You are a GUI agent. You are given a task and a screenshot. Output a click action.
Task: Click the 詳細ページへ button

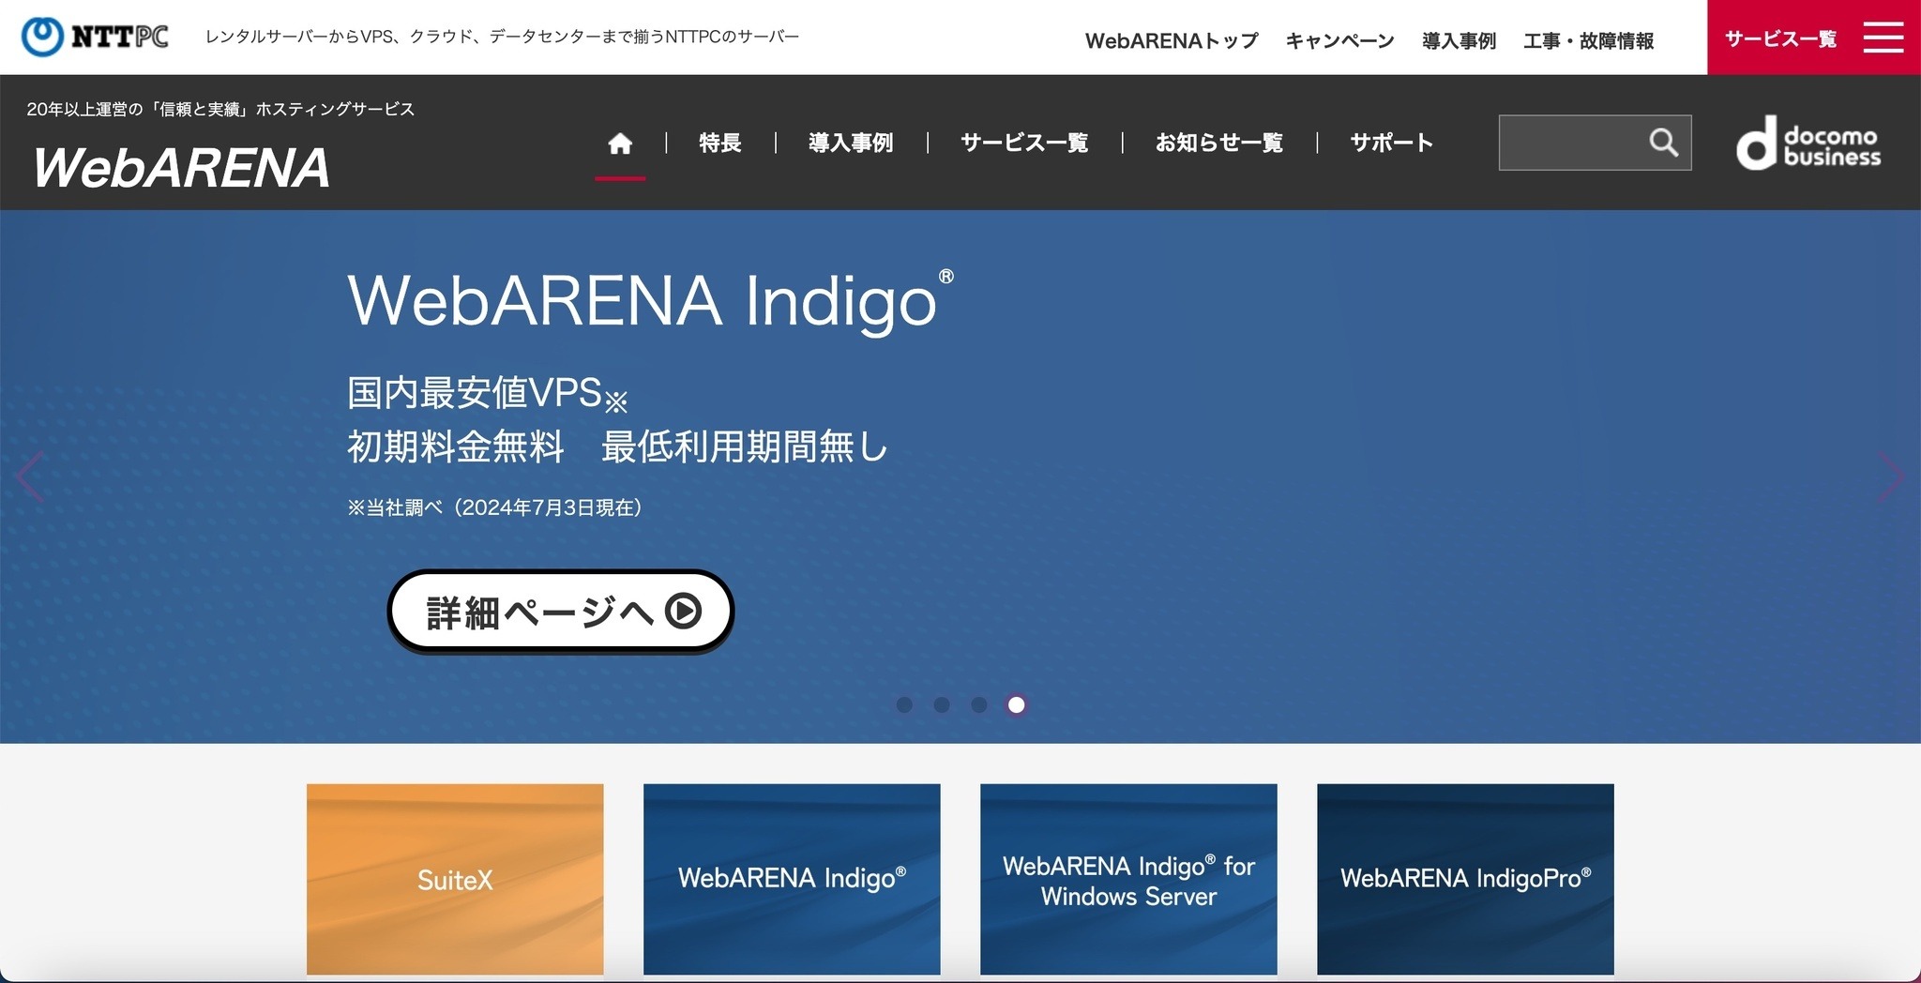pyautogui.click(x=560, y=612)
